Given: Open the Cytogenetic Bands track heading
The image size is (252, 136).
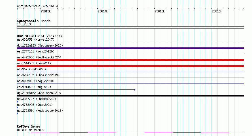Looking at the screenshot, I should 34,21.
